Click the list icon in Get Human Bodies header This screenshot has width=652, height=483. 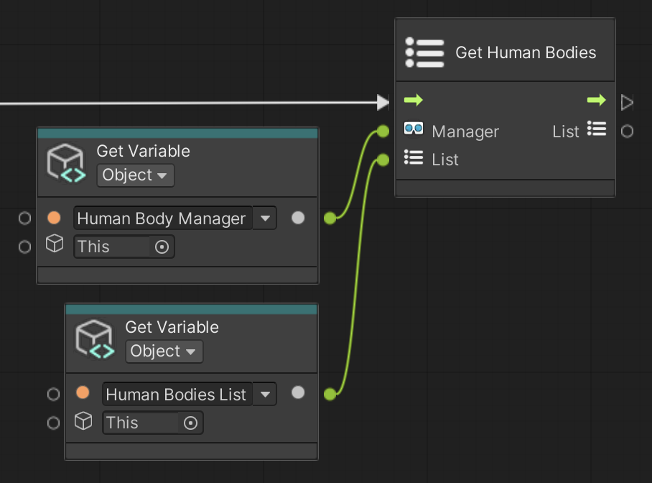424,52
